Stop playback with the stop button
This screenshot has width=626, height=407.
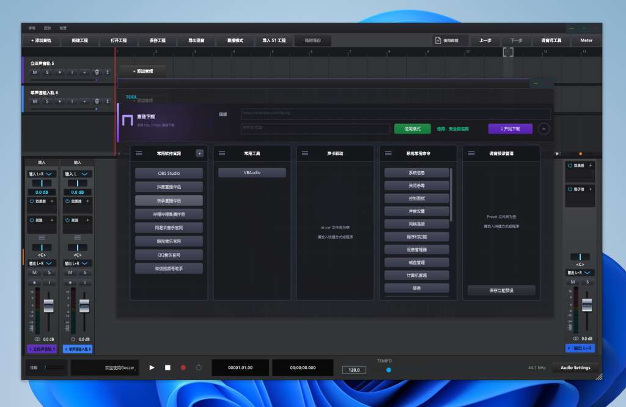[168, 367]
